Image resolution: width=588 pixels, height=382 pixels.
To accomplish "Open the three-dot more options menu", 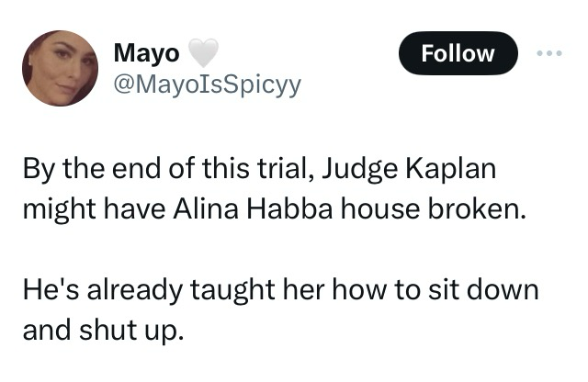I will (x=549, y=53).
